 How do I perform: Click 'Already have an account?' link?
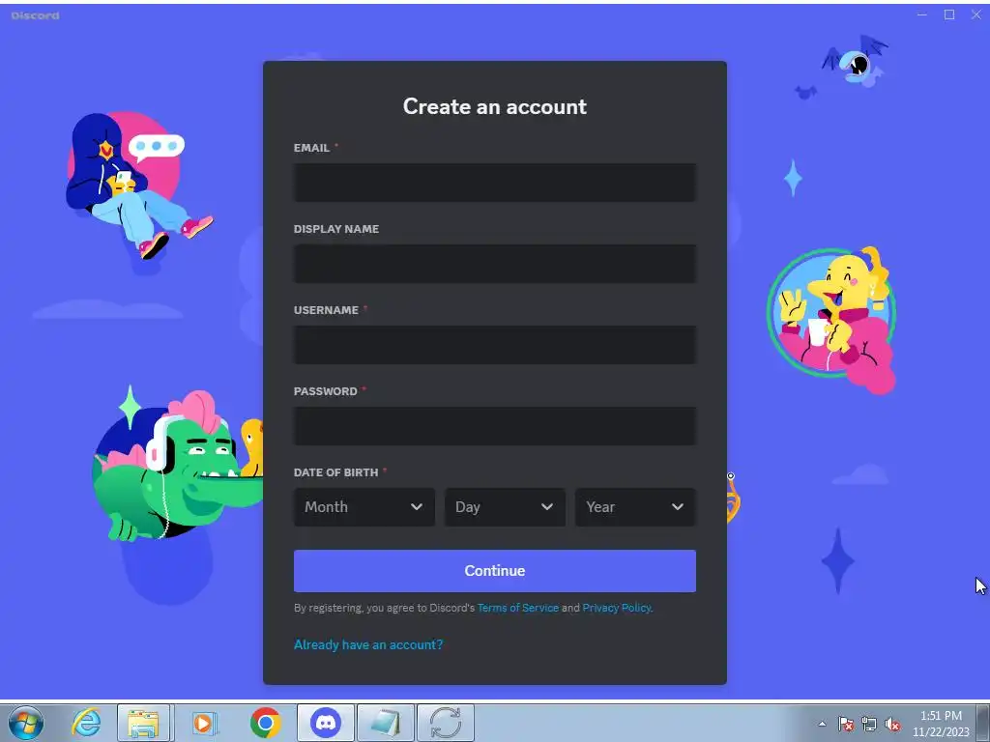click(x=368, y=644)
